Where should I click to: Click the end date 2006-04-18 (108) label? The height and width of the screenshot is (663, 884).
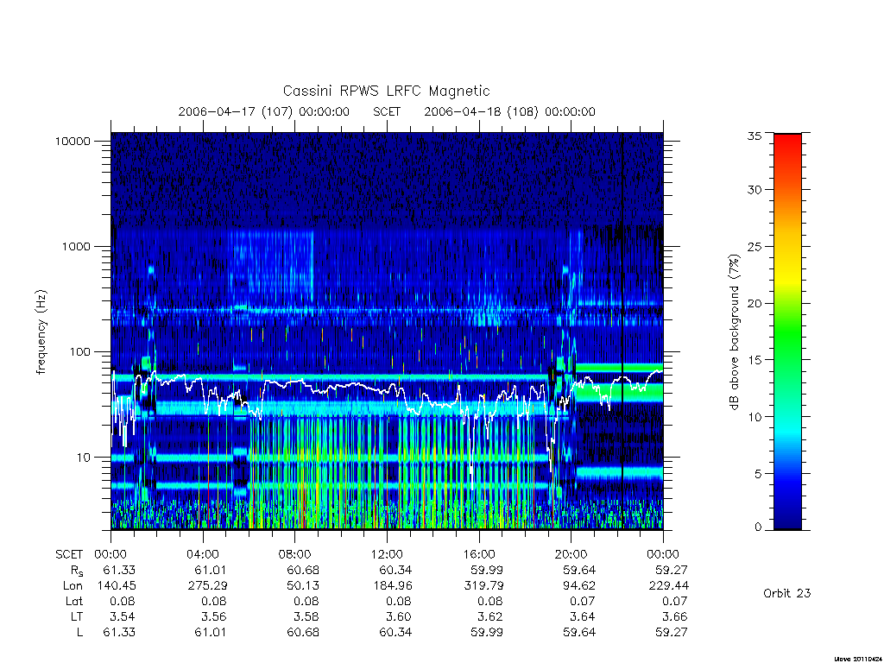(x=481, y=111)
